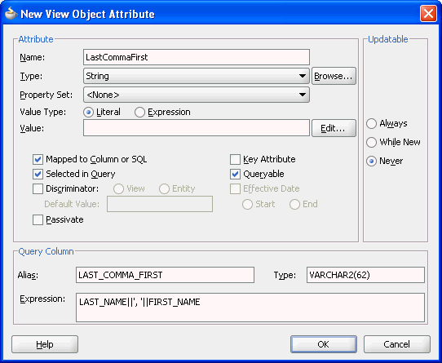The image size is (442, 363).
Task: Click the disabled Effective Date checkbox
Action: pos(235,188)
